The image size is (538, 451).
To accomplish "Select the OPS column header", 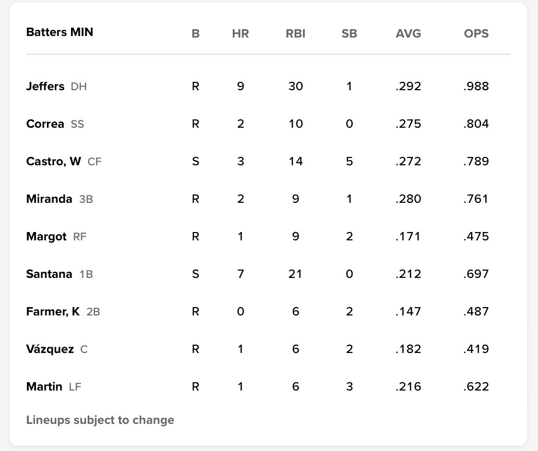I will coord(476,34).
